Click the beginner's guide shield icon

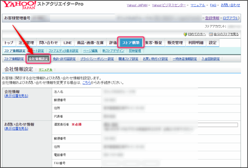point(185,34)
